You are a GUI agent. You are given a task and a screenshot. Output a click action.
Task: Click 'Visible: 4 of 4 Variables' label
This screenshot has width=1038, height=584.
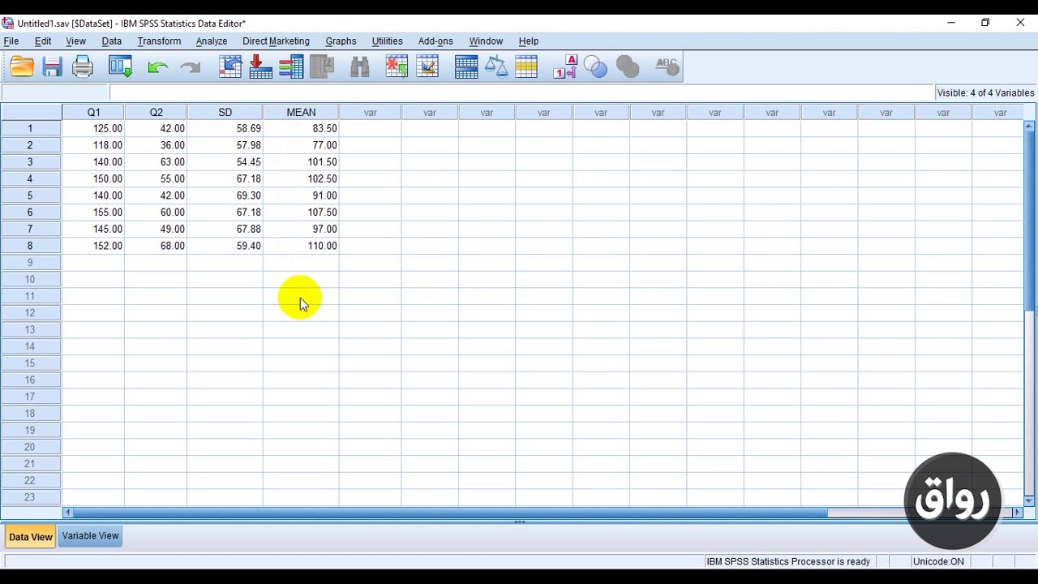[985, 92]
